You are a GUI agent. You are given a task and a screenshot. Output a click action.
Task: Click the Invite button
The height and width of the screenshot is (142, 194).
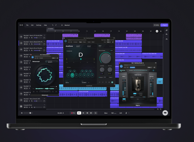tap(156, 25)
